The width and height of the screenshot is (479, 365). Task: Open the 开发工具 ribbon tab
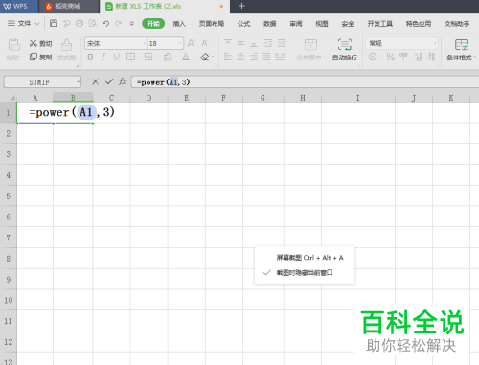coord(380,24)
